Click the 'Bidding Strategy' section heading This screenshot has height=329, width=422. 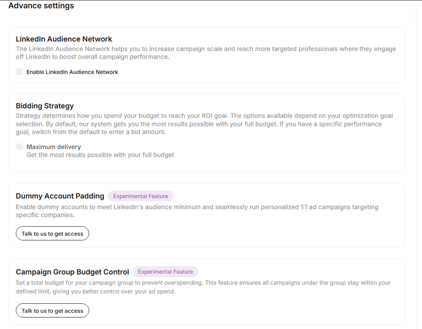point(45,106)
